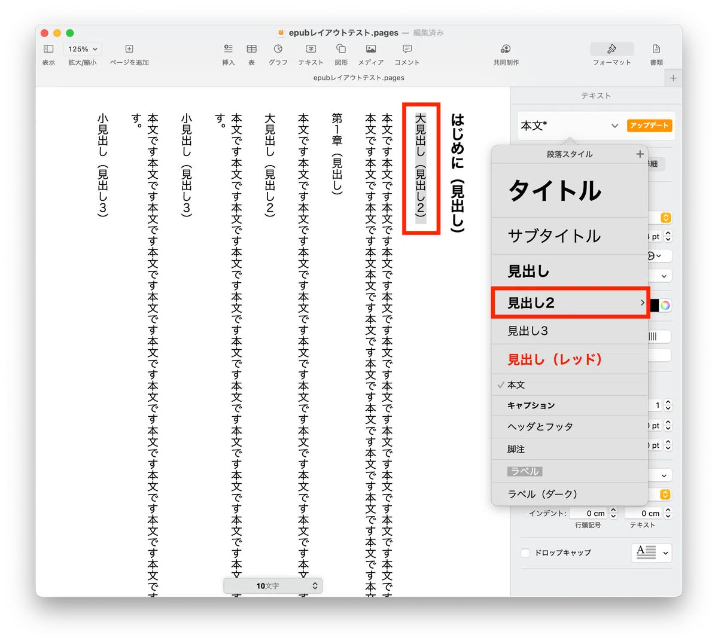This screenshot has height=644, width=718.
Task: Open the drop cap style dropdown
Action: (652, 553)
